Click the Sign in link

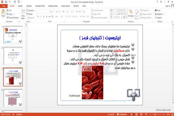(x=168, y=6)
